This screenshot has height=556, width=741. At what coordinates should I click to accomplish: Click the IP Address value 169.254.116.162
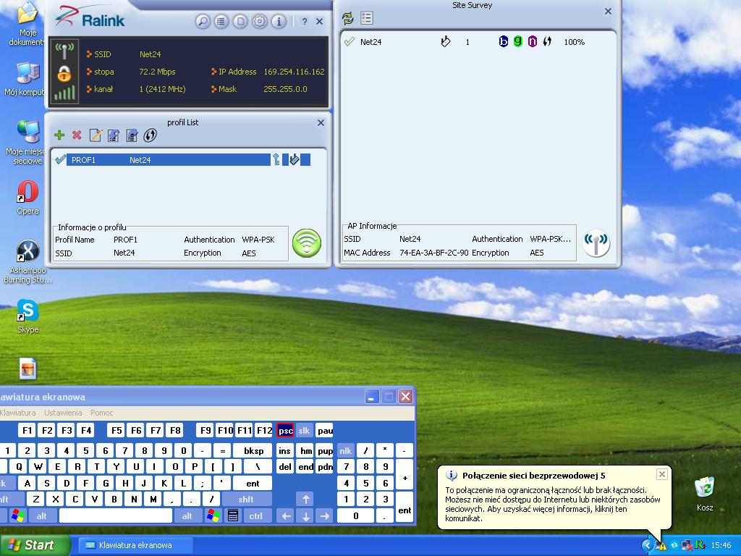(x=294, y=72)
